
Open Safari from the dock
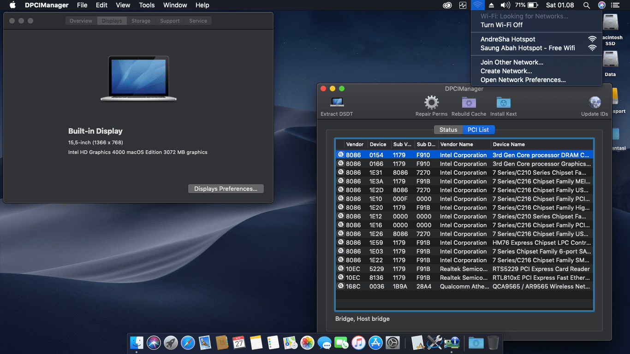[188, 342]
